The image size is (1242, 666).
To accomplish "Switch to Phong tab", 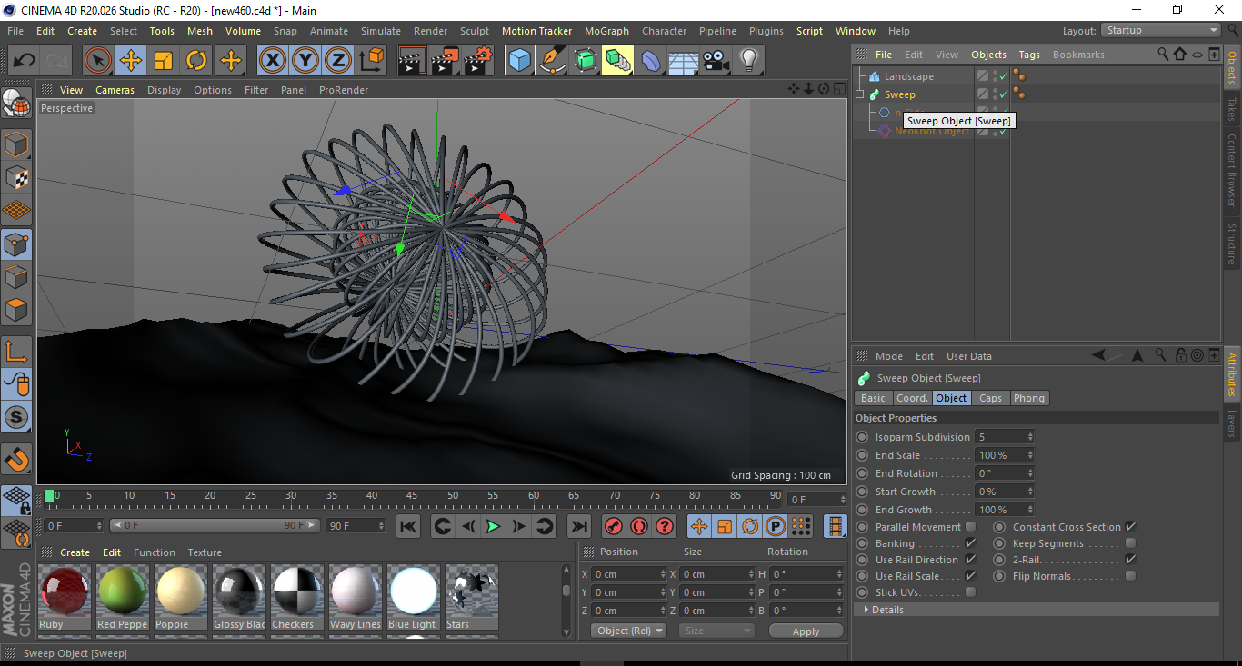I will pyautogui.click(x=1028, y=398).
